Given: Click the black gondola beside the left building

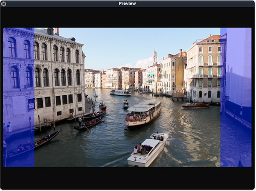Looking at the screenshot, I should 90,122.
